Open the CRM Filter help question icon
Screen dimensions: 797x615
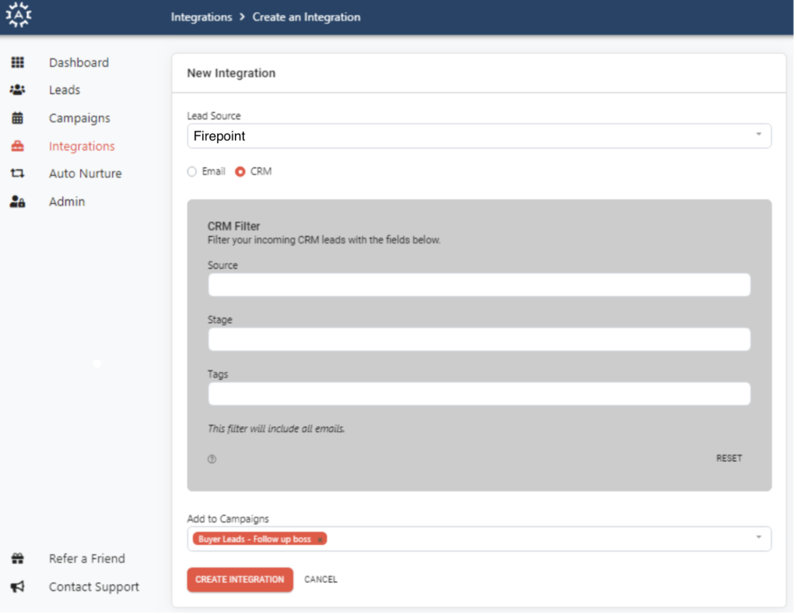(x=212, y=459)
